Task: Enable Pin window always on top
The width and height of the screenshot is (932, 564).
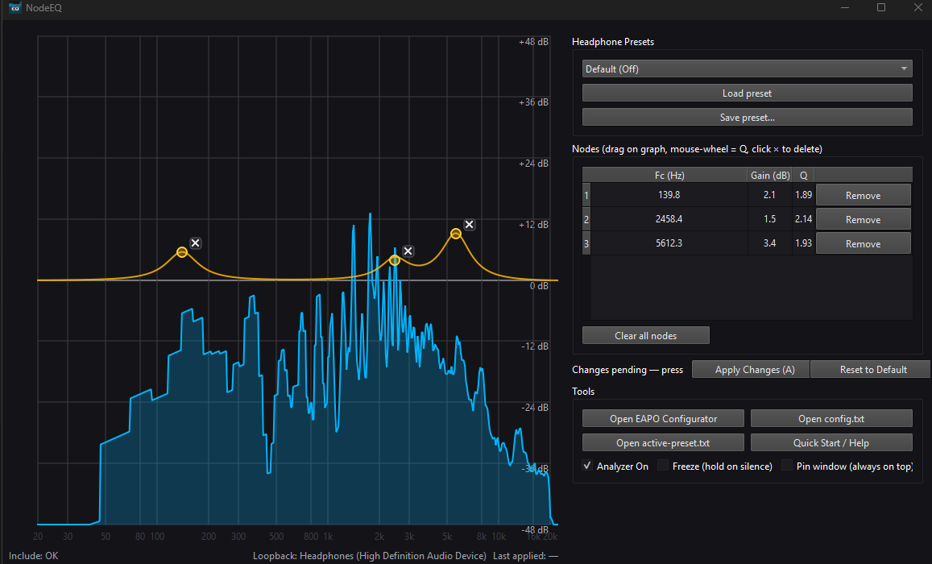Action: pos(788,466)
